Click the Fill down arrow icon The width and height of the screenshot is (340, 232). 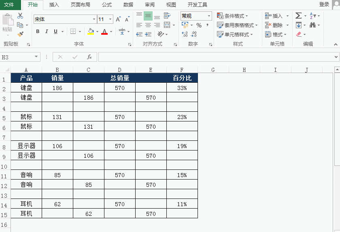[x=298, y=25]
